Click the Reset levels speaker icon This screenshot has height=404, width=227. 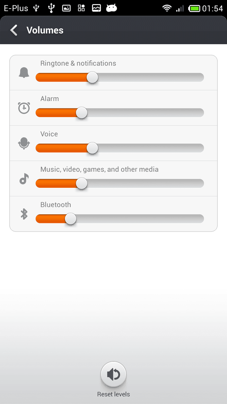pyautogui.click(x=113, y=374)
